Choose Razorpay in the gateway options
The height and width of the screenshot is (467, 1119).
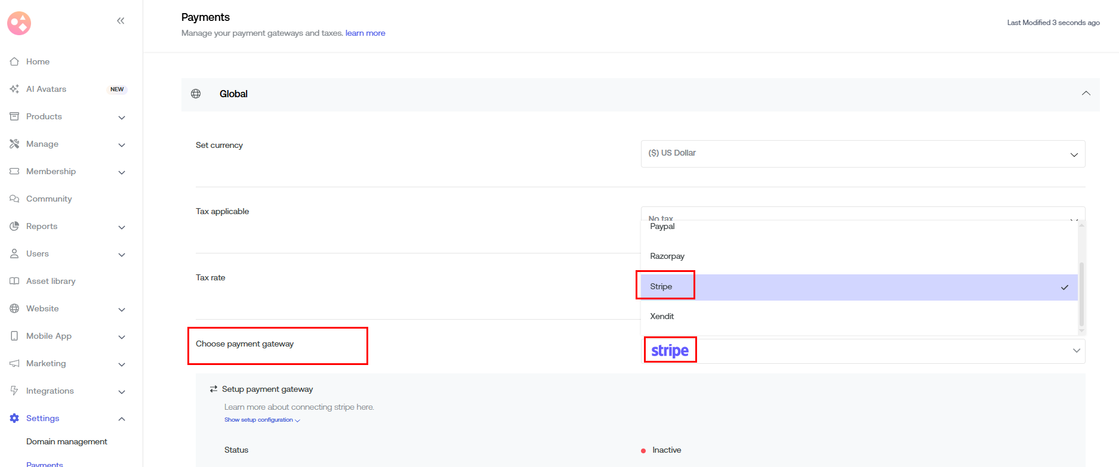coord(667,256)
